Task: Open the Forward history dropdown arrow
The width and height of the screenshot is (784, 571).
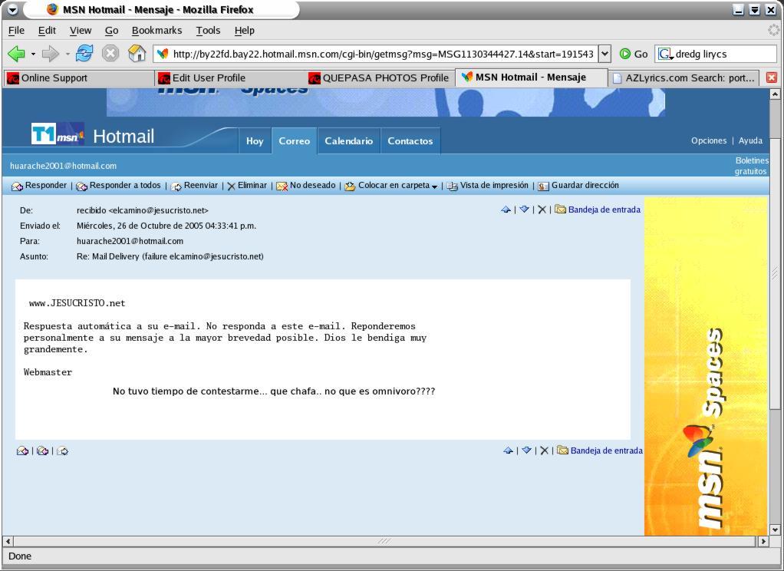Action: point(68,54)
